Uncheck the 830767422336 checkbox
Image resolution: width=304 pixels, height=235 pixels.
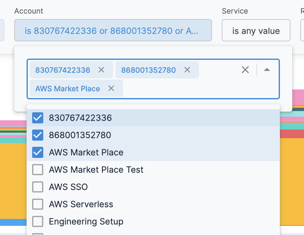(38, 118)
